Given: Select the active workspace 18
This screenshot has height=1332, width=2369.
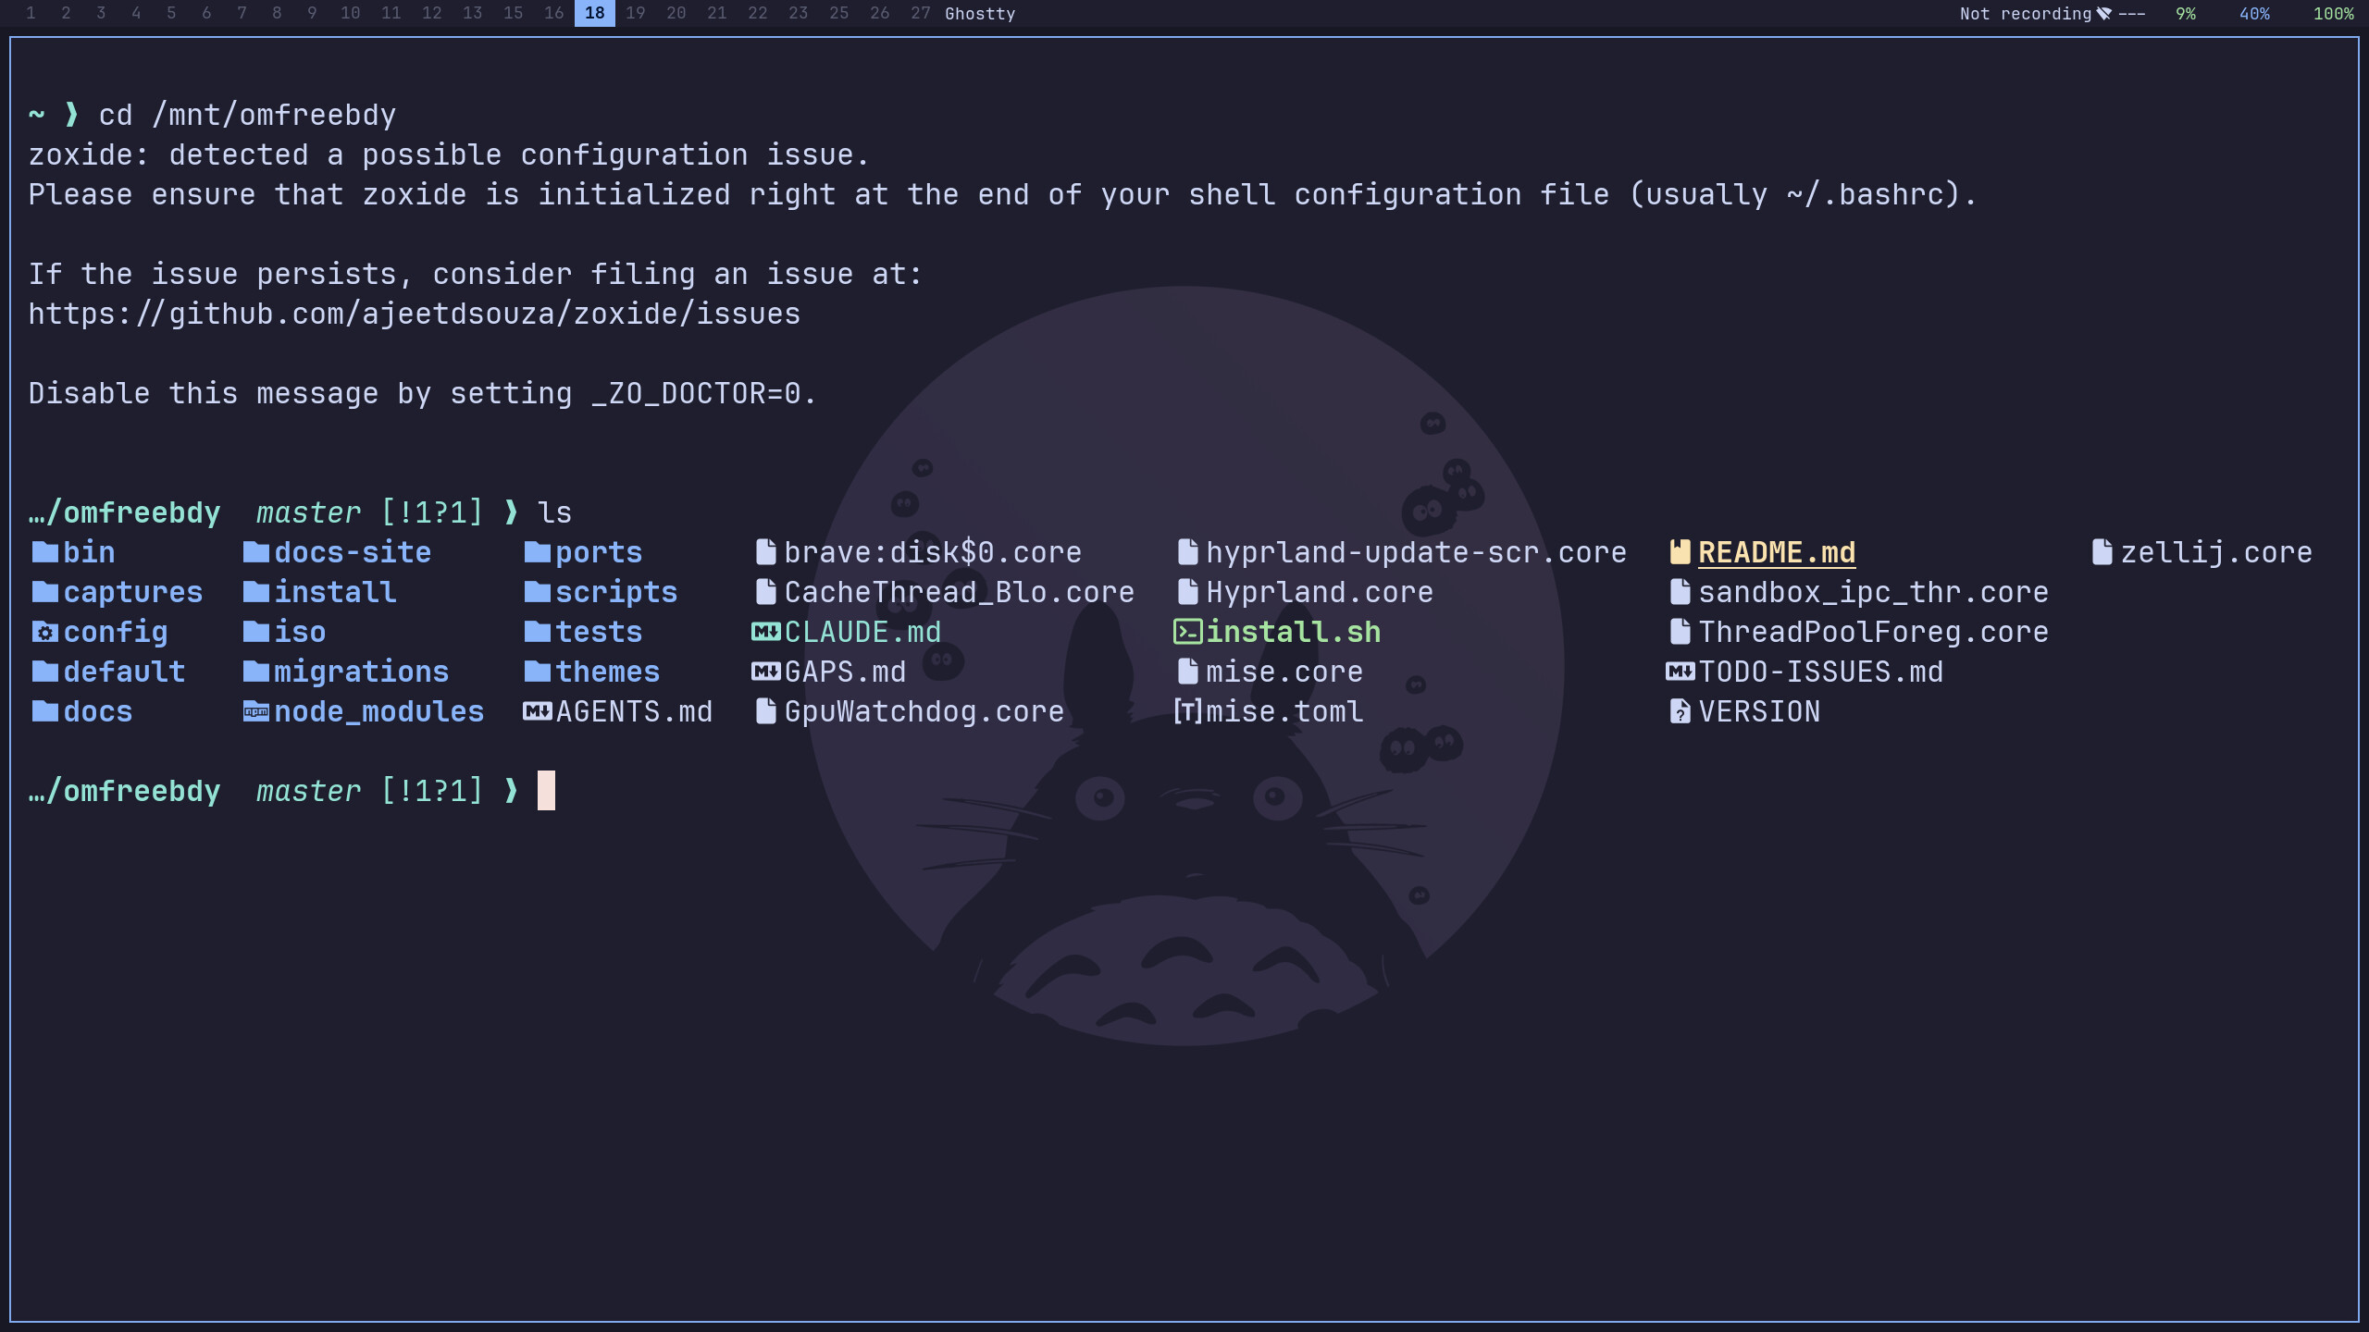Looking at the screenshot, I should tap(594, 13).
